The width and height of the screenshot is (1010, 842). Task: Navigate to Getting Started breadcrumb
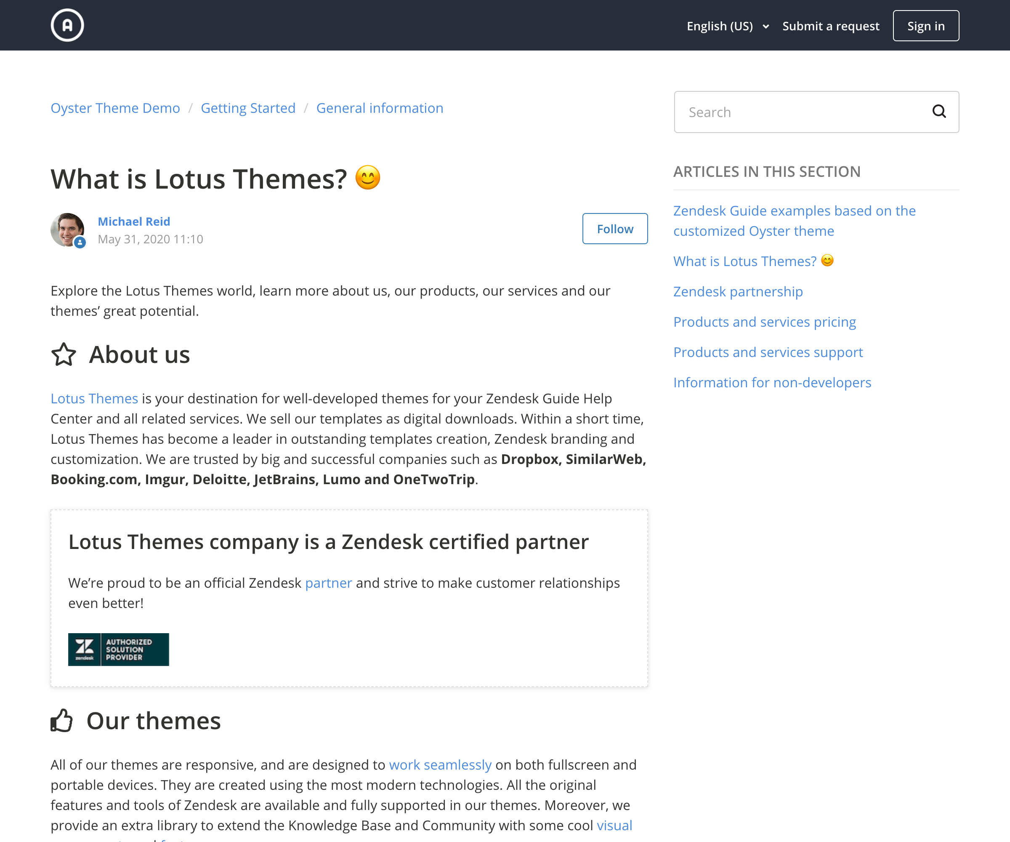[x=248, y=108]
